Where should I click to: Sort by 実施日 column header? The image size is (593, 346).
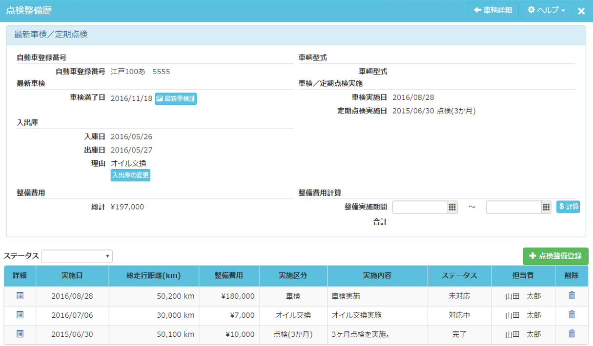[x=72, y=276]
